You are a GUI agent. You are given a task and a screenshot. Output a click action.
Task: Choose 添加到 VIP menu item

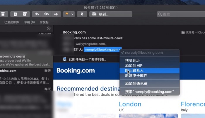[150, 65]
